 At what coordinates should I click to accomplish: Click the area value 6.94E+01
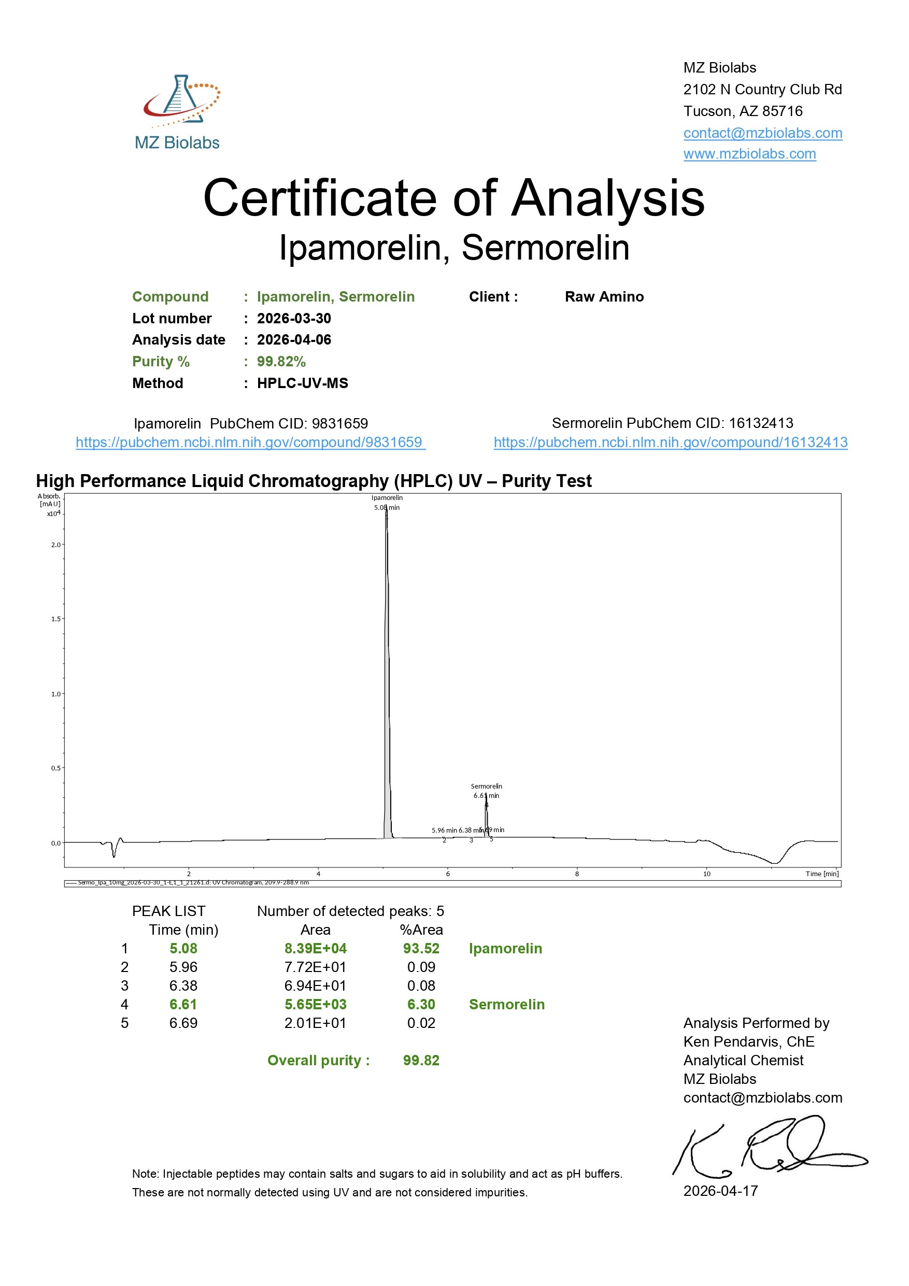point(315,986)
